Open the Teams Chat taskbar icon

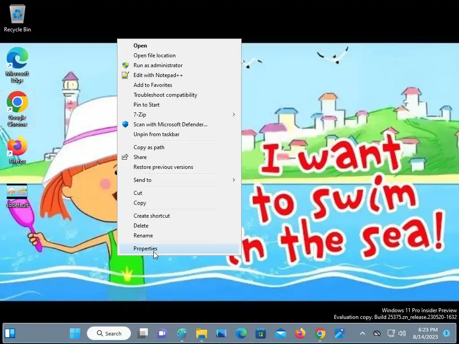pyautogui.click(x=162, y=333)
